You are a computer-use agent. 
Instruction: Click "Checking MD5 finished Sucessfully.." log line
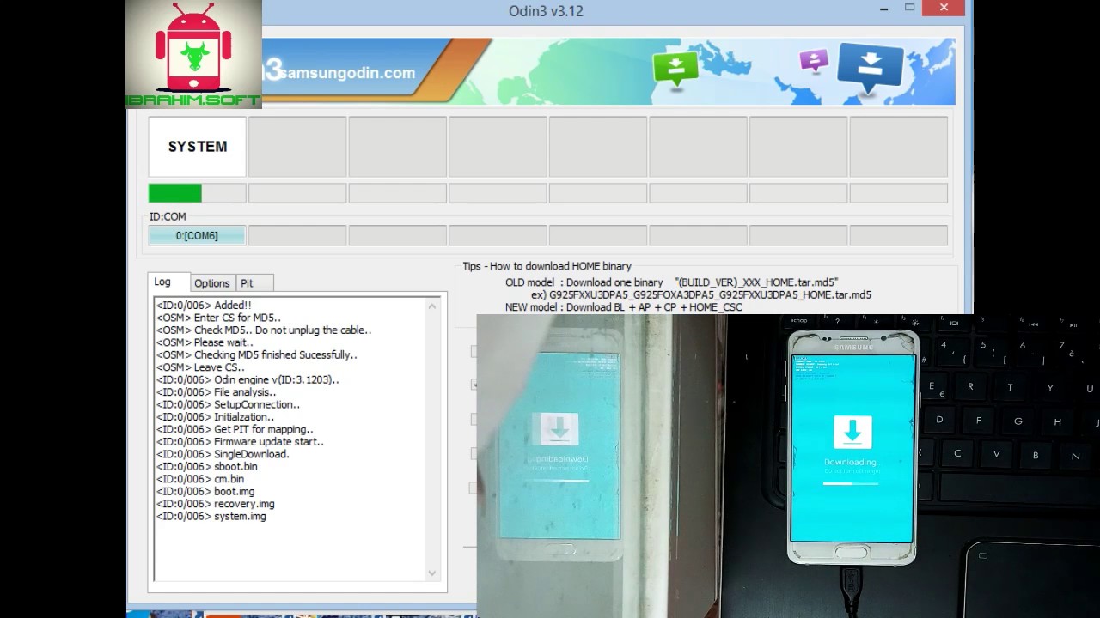tap(257, 355)
